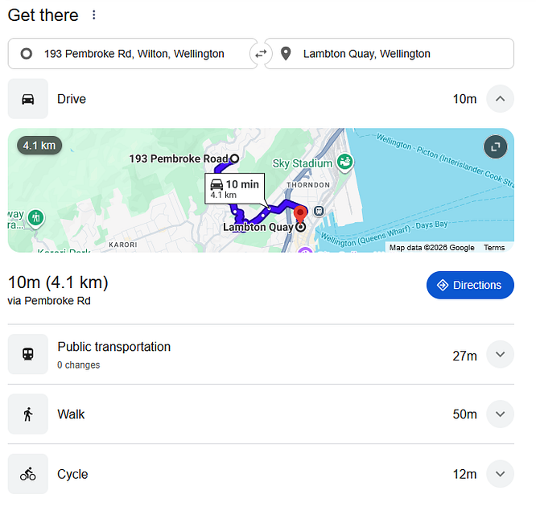536x515 pixels.
Task: Swap origin and destination locations
Action: click(261, 54)
